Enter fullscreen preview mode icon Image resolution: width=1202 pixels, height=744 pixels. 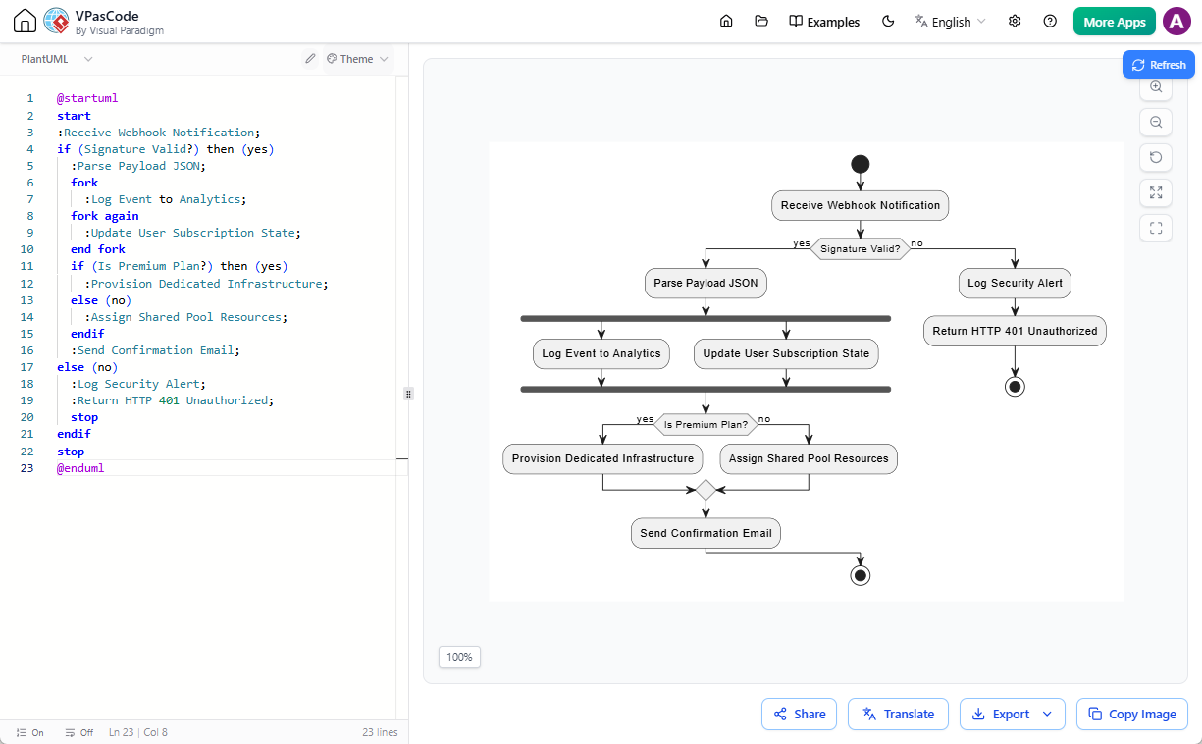point(1156,229)
